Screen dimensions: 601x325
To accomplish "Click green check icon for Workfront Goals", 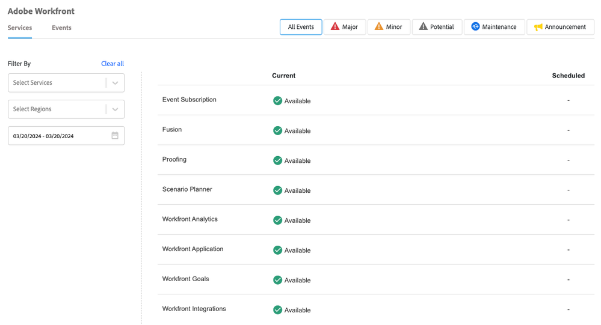I will click(277, 280).
